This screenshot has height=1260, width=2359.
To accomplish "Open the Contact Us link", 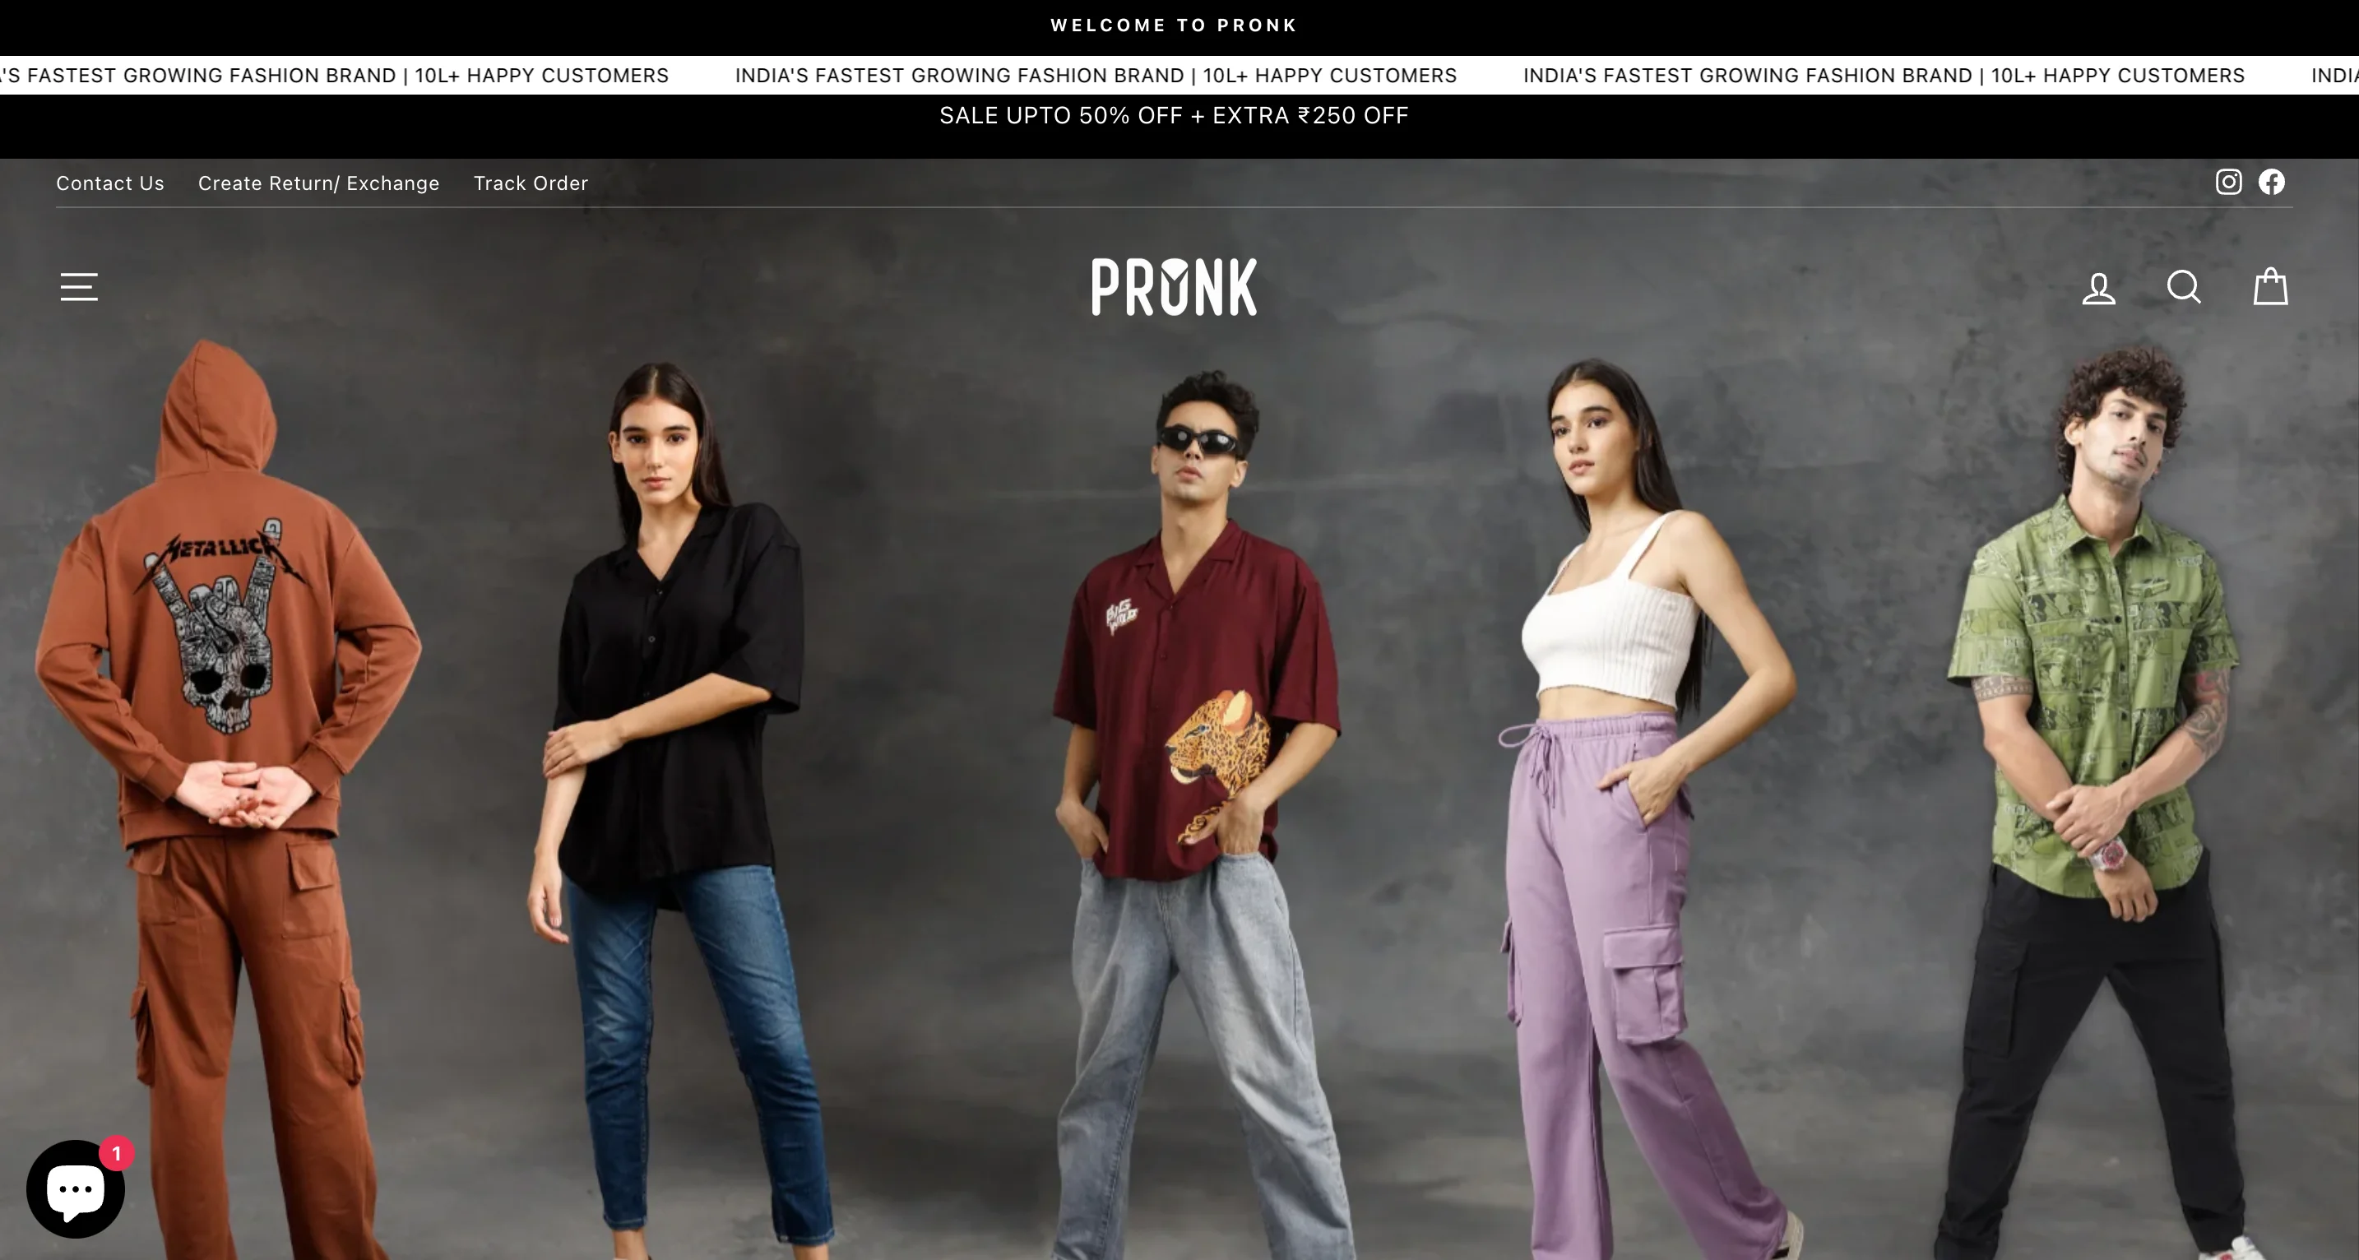I will pos(110,183).
